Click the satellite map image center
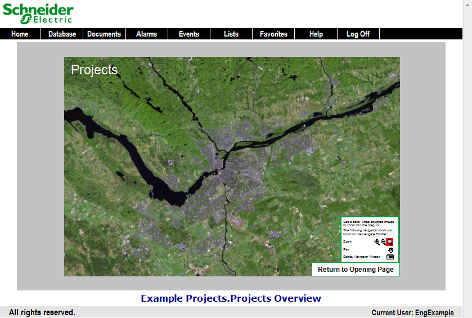The width and height of the screenshot is (472, 318). click(232, 166)
